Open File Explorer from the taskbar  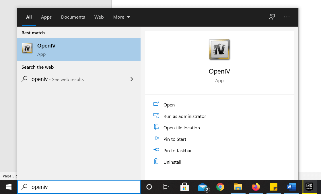click(238, 187)
